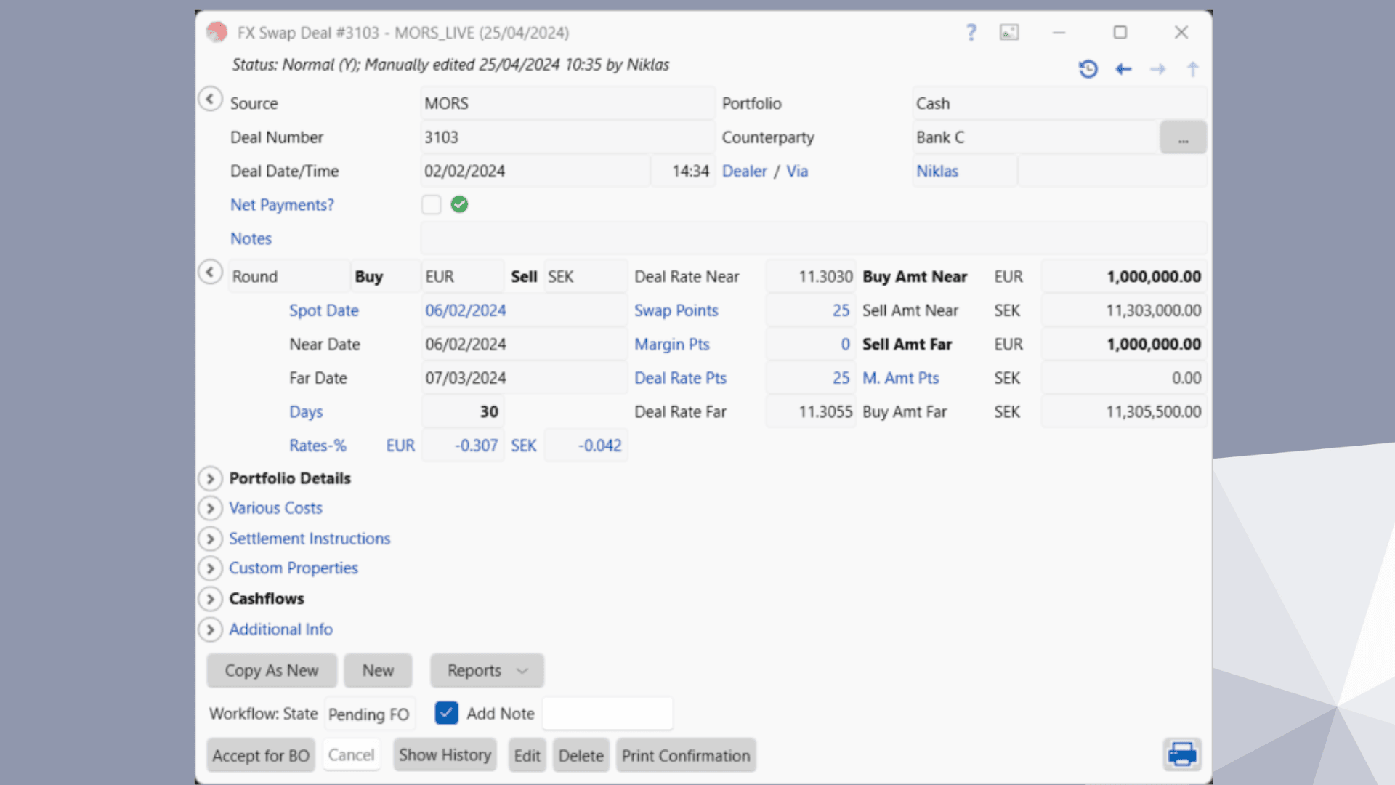Expand Settlement Instructions section

click(210, 539)
